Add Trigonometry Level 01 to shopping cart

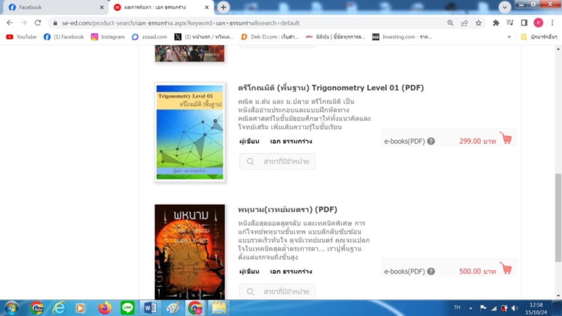(506, 139)
